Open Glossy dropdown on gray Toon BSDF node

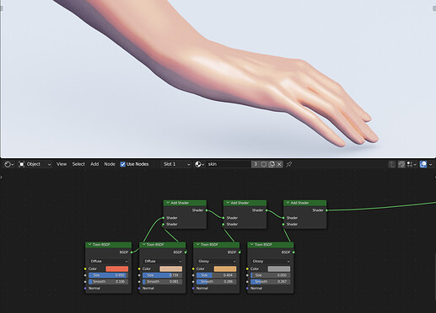point(271,261)
